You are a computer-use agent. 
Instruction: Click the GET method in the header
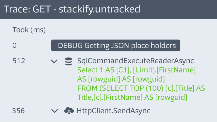pyautogui.click(x=42, y=9)
